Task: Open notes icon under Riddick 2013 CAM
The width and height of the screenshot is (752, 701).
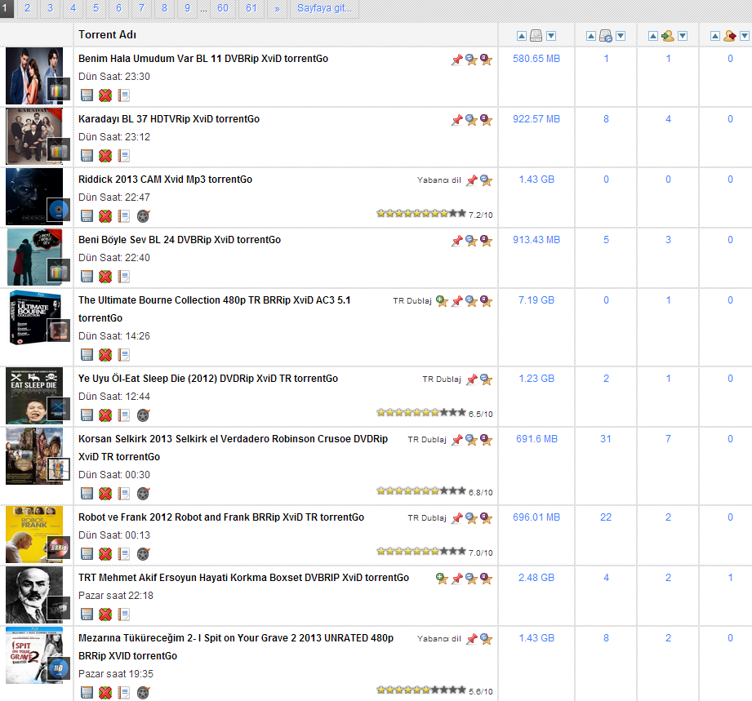Action: [124, 215]
